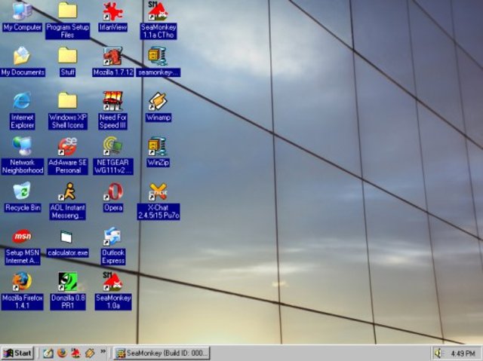This screenshot has height=361, width=483.
Task: Open the volume control tray icon
Action: (438, 353)
